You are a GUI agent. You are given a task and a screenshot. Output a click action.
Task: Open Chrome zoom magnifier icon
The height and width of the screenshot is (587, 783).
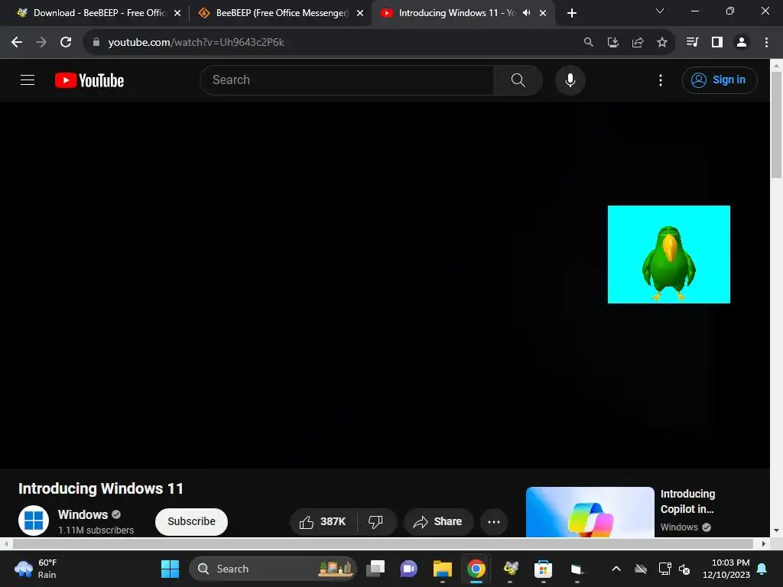(x=589, y=42)
